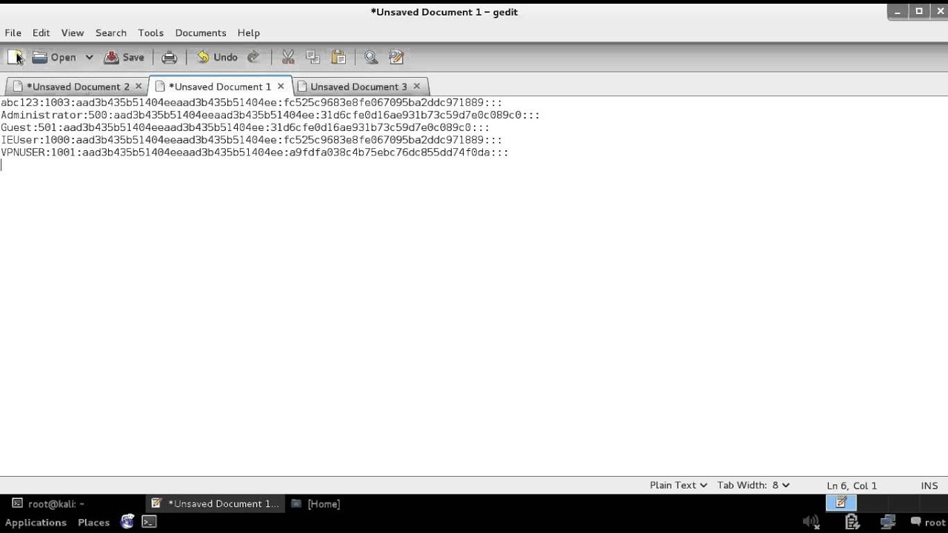Open the Edit menu
The image size is (948, 533).
point(41,33)
